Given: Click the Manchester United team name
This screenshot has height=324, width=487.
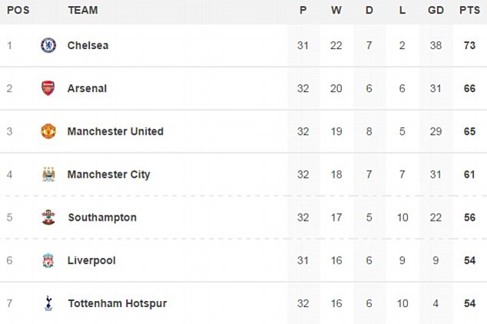Looking at the screenshot, I should (x=115, y=131).
